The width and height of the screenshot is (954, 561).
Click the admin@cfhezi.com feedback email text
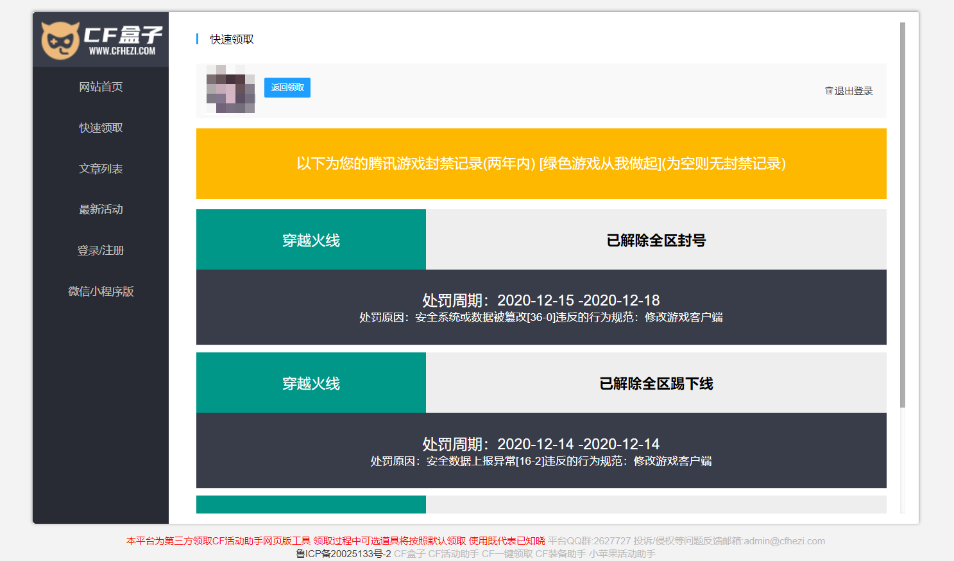click(x=785, y=541)
